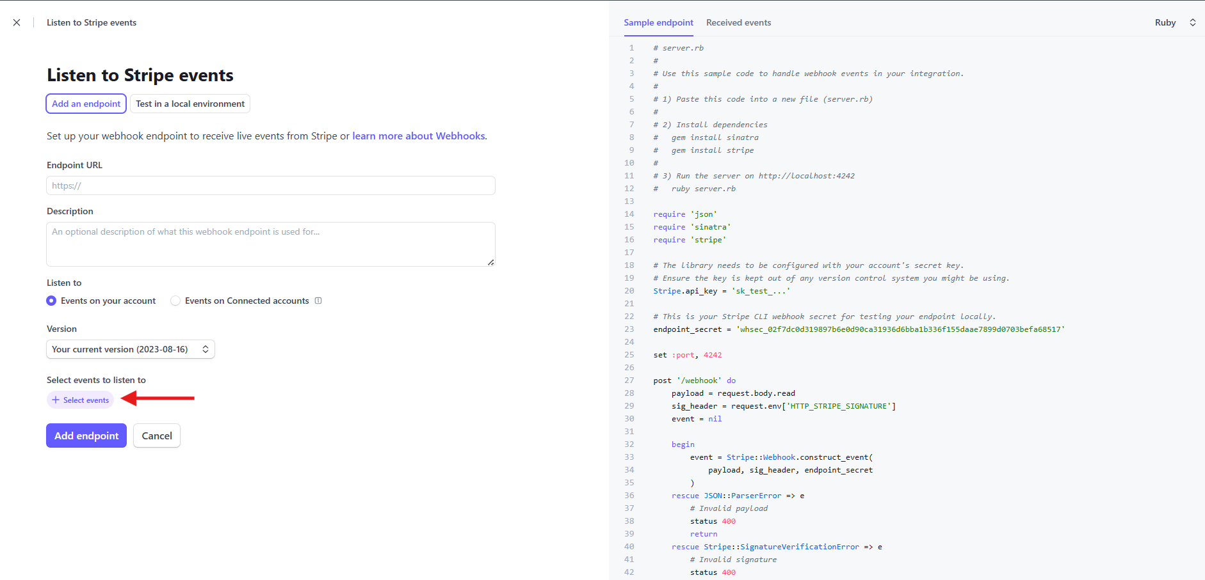Click the whsec endpoint secret string in code

click(x=900, y=329)
